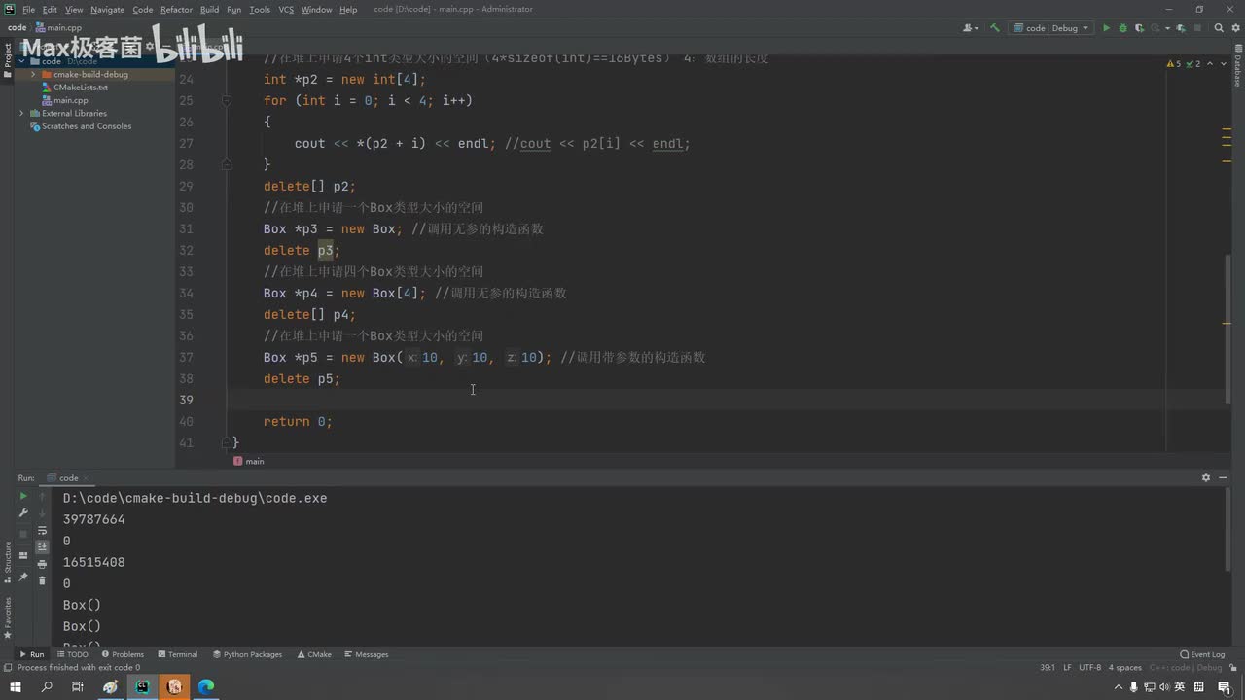Image resolution: width=1245 pixels, height=700 pixels.
Task: Rerun program in Run panel
Action: [x=24, y=496]
